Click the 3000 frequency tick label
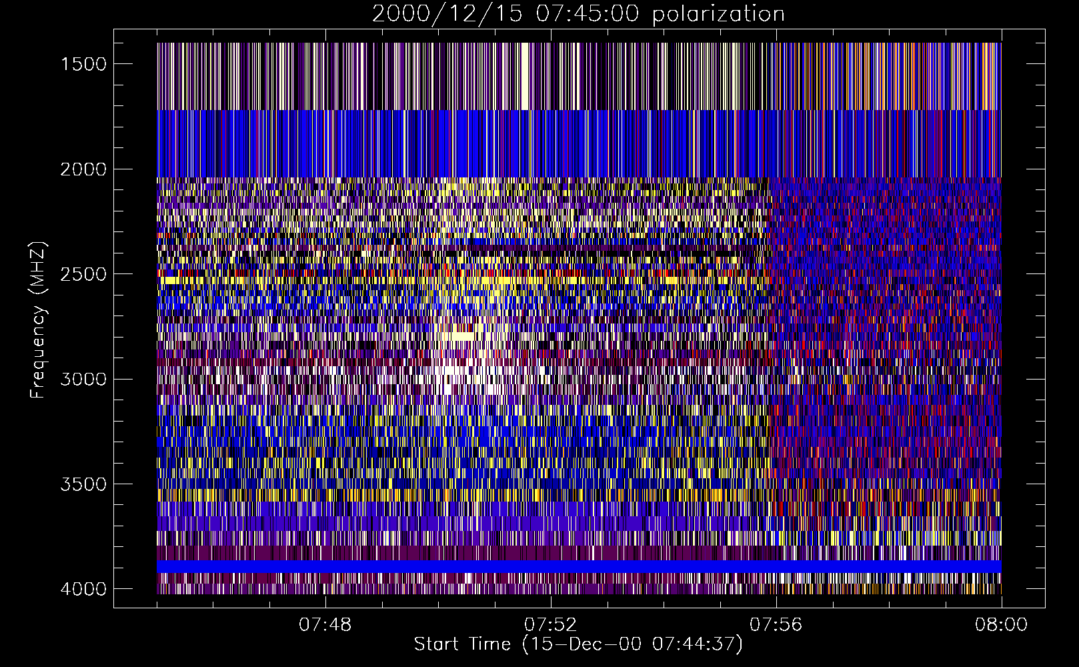The image size is (1079, 667). click(x=83, y=380)
